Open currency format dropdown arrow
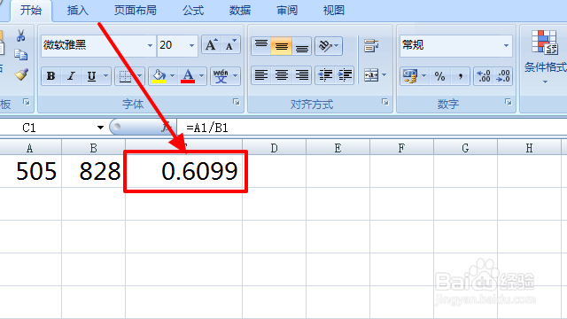The image size is (567, 319). pyautogui.click(x=424, y=76)
